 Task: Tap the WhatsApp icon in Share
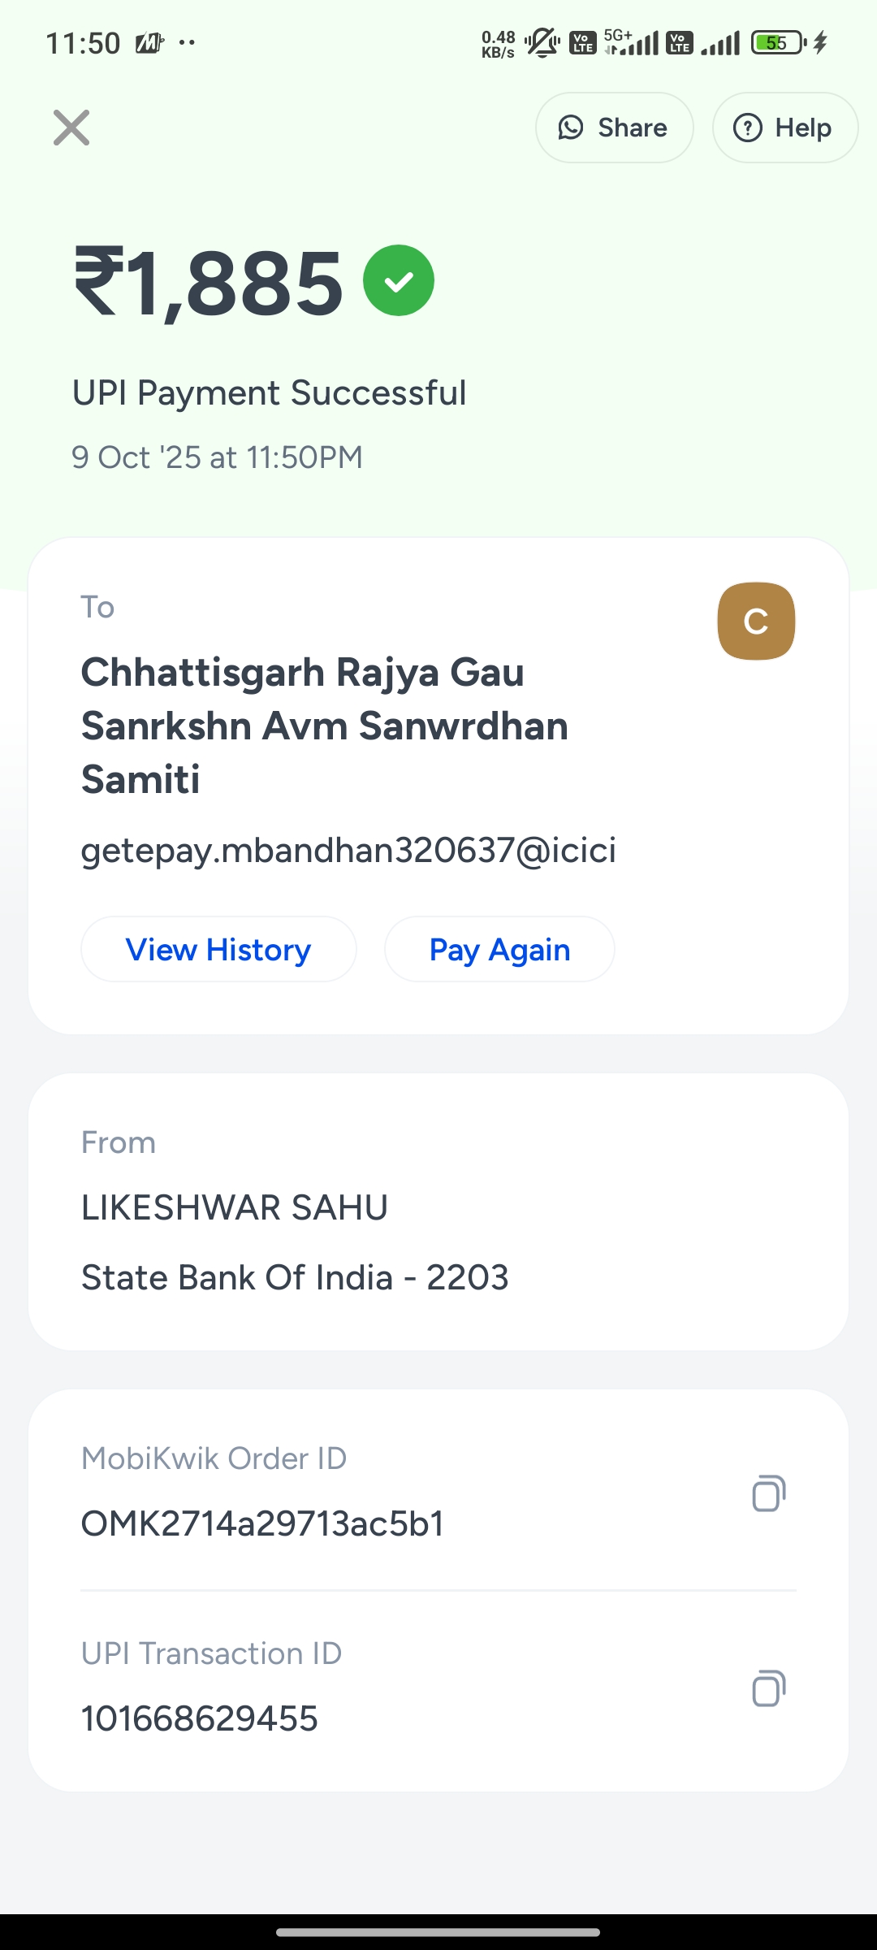pyautogui.click(x=571, y=128)
